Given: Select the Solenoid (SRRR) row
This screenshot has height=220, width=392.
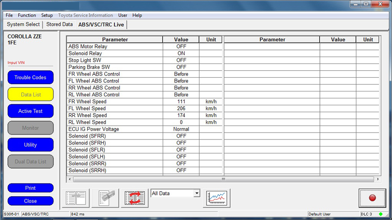Looking at the screenshot, I should (x=145, y=164).
